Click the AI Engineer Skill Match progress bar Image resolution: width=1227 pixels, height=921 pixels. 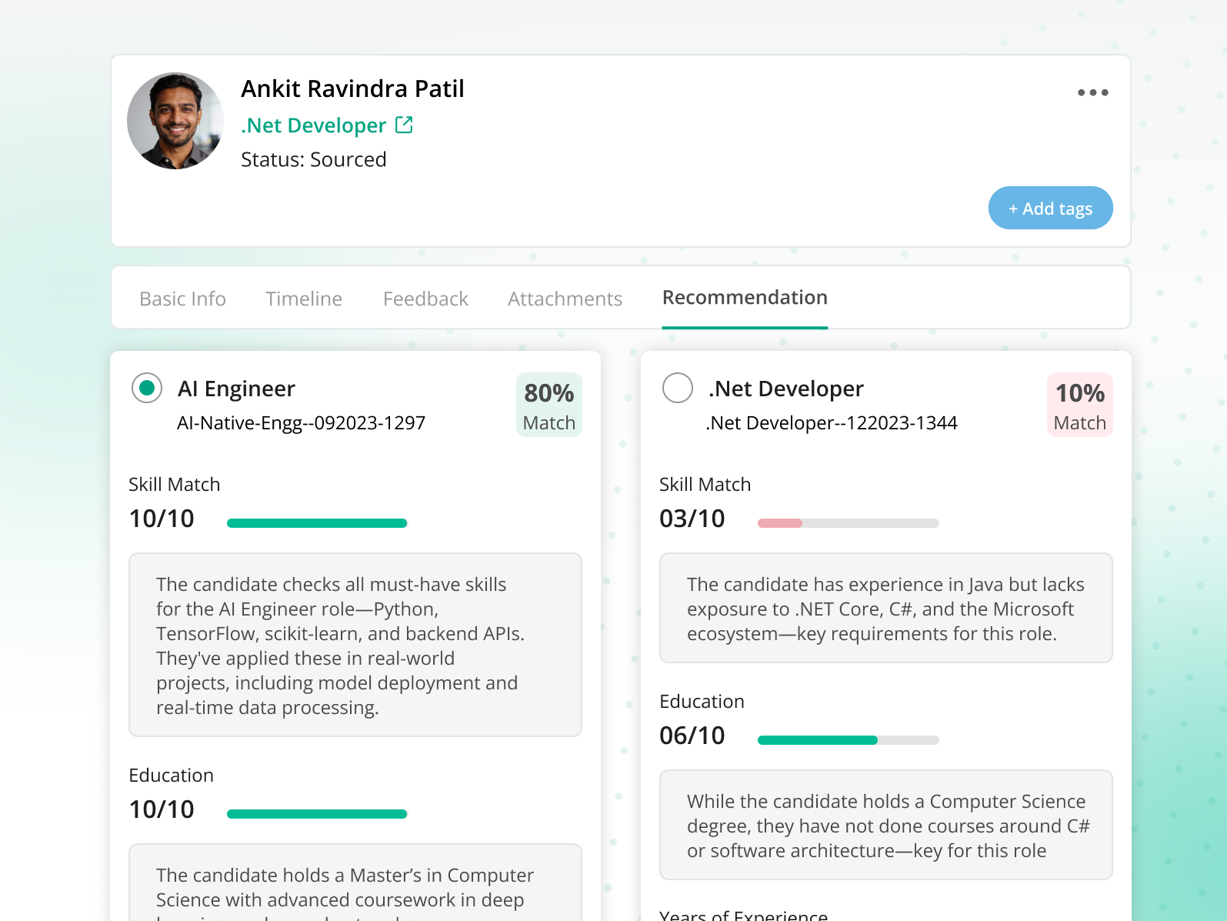317,523
